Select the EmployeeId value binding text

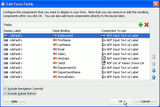coord(65,36)
